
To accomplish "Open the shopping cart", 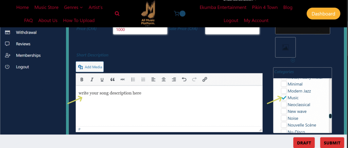I will 176,14.
